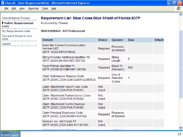183x137 pixels.
Task: Click Presence of Element for Submitter Contact
Action: (x=119, y=48)
